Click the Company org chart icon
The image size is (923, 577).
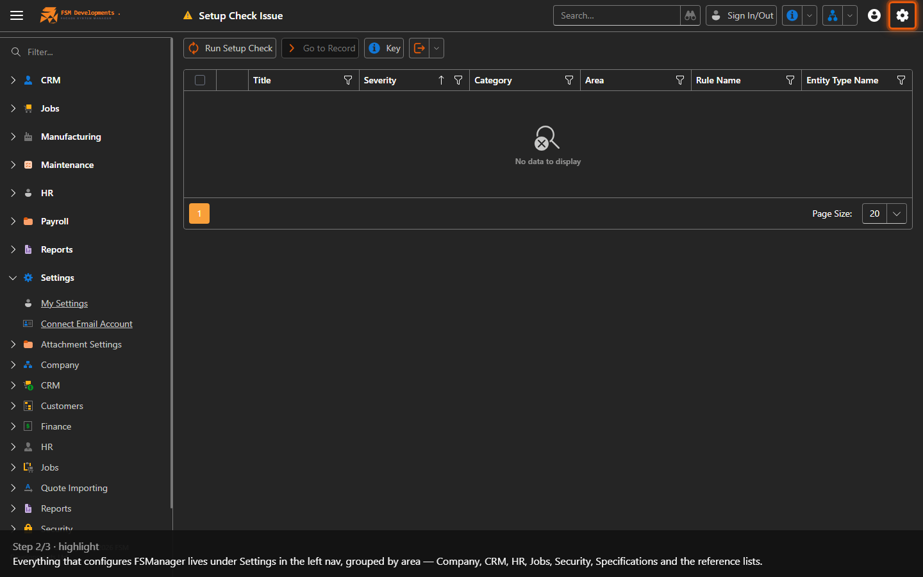pos(28,365)
